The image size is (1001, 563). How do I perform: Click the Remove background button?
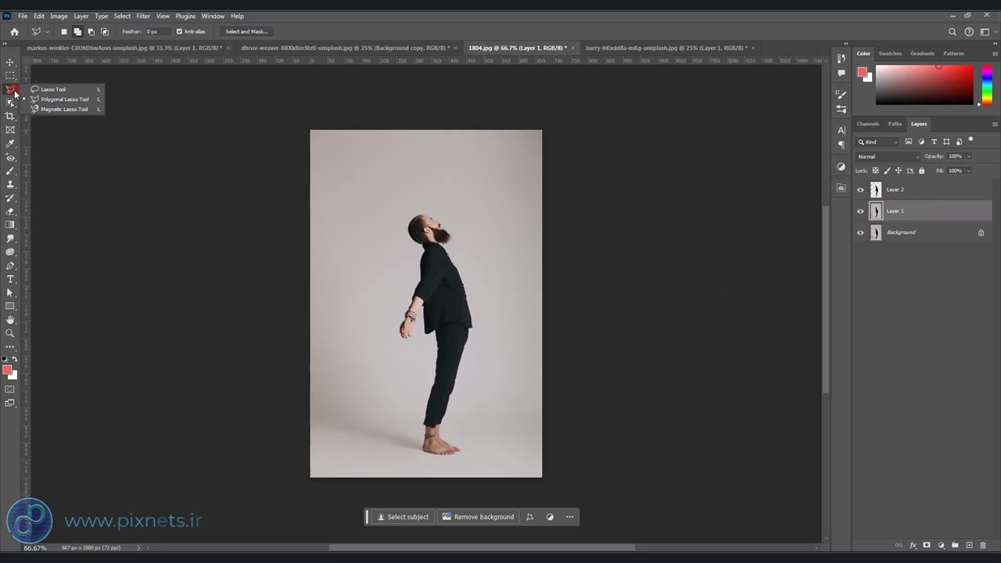(x=478, y=517)
